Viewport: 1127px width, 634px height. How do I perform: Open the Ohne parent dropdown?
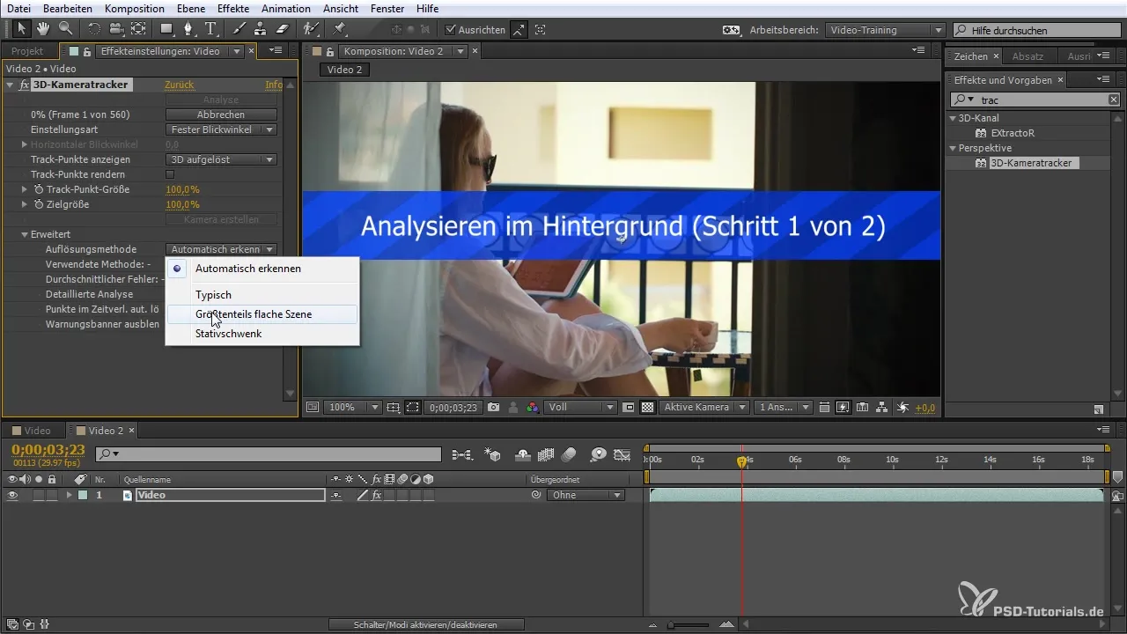(x=586, y=495)
